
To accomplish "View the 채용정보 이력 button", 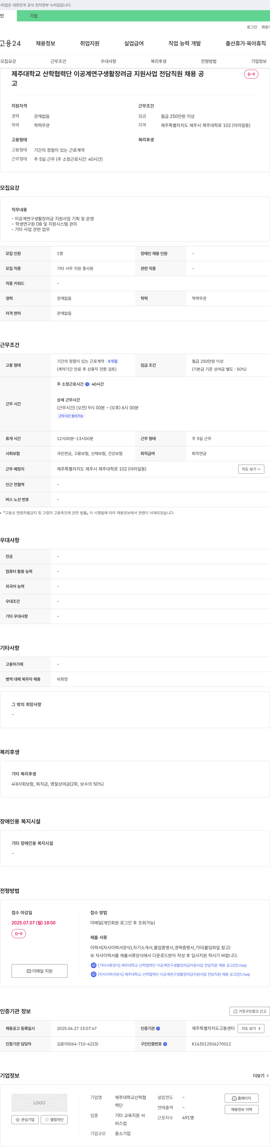I will 241,1109.
